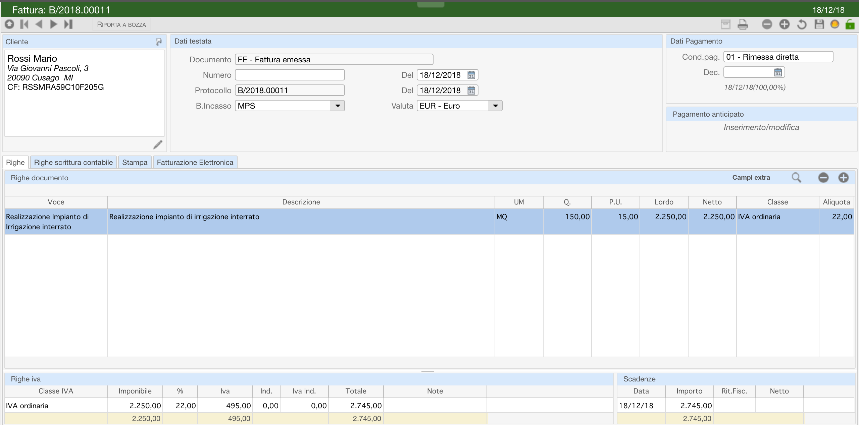
Task: Remove row with Righe documento minus icon
Action: tap(823, 178)
